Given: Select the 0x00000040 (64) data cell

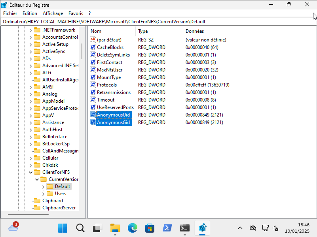Looking at the screenshot, I should [x=202, y=47].
